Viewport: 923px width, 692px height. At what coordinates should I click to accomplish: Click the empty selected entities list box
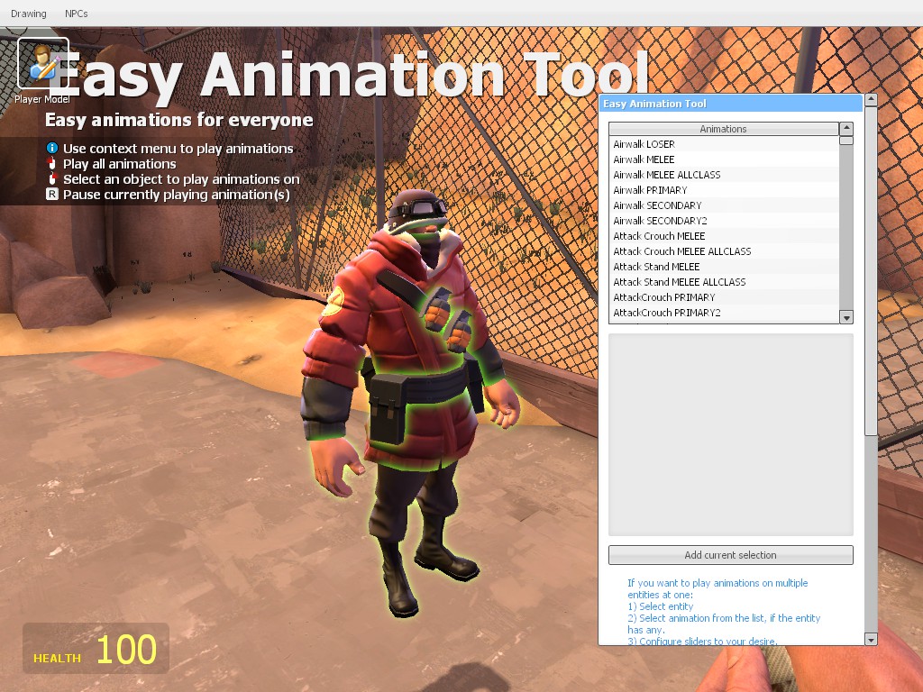click(x=730, y=435)
